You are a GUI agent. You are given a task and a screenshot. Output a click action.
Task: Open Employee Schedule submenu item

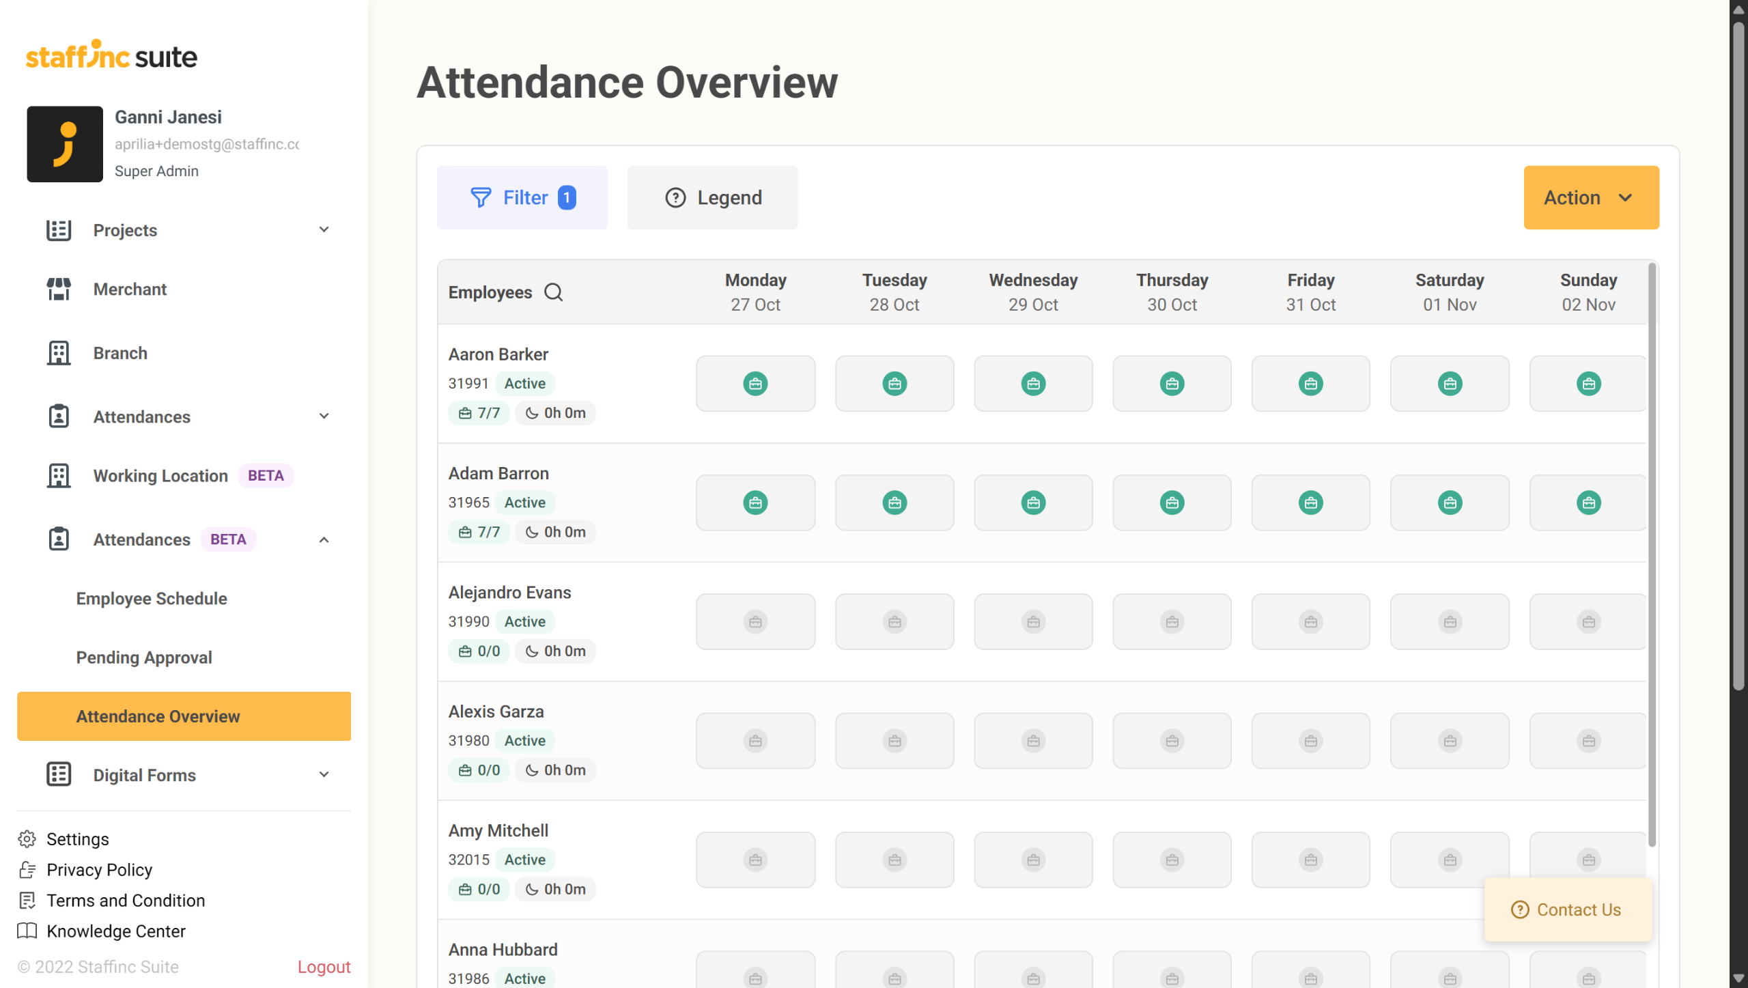tap(152, 598)
